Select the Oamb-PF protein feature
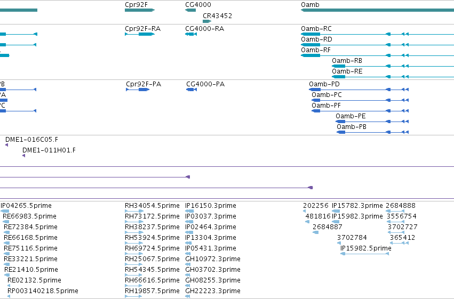This screenshot has height=299, width=454. (360, 111)
